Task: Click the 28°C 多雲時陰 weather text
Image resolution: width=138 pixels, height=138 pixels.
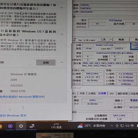Action: (x=95, y=126)
